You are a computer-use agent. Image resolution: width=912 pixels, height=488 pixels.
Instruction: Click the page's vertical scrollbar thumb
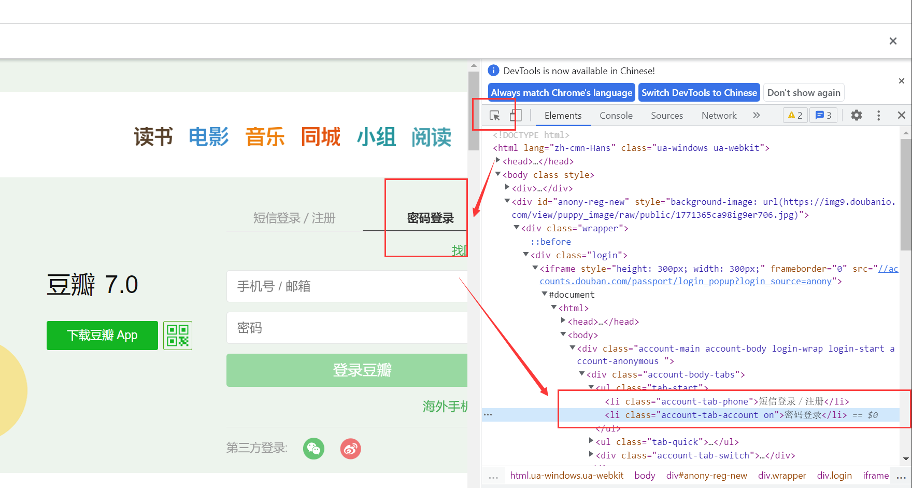tap(474, 111)
